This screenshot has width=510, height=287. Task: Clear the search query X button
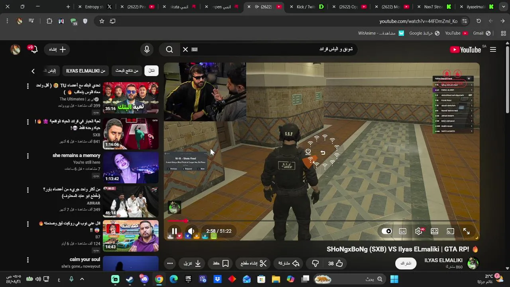[x=185, y=49]
